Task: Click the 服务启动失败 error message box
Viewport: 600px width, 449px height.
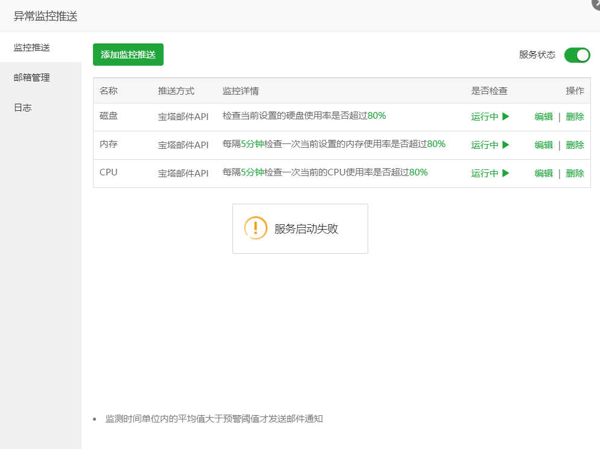Action: tap(300, 228)
